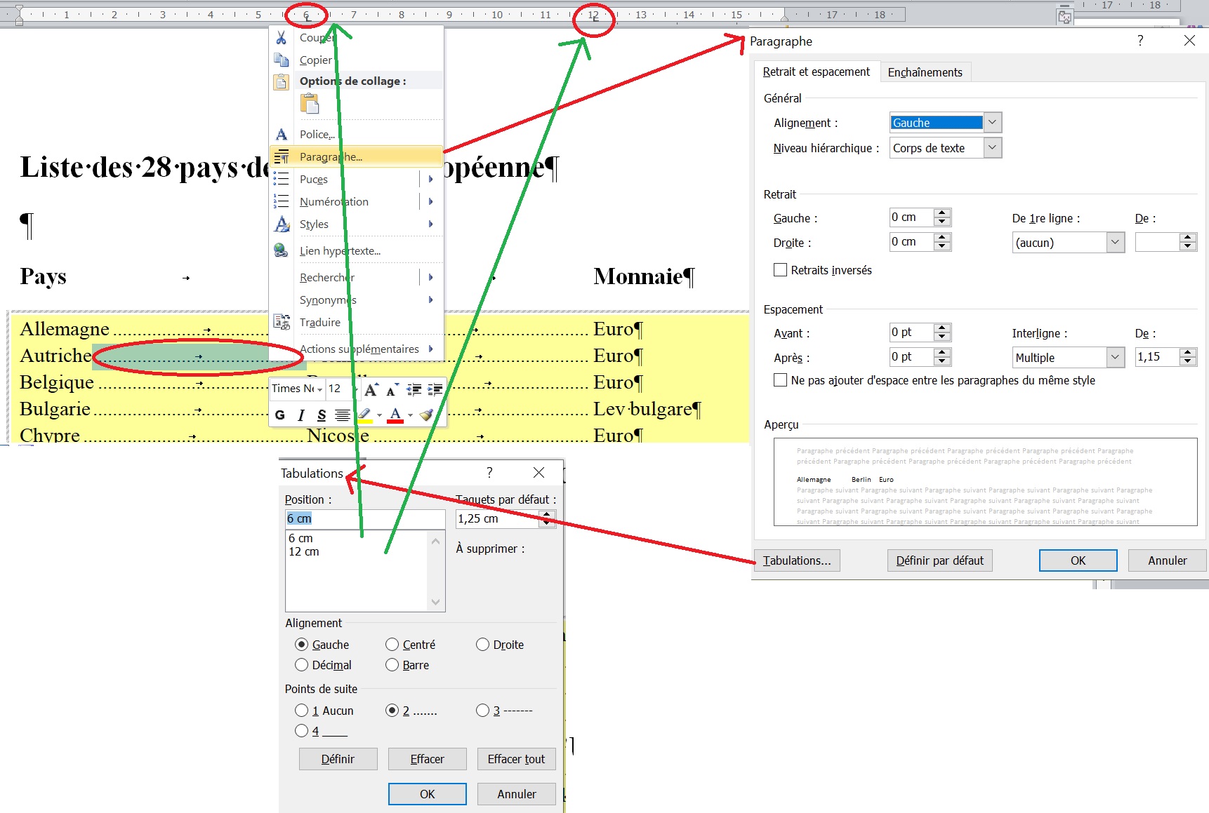Choose Paragraphe... in the context menu

pos(331,156)
